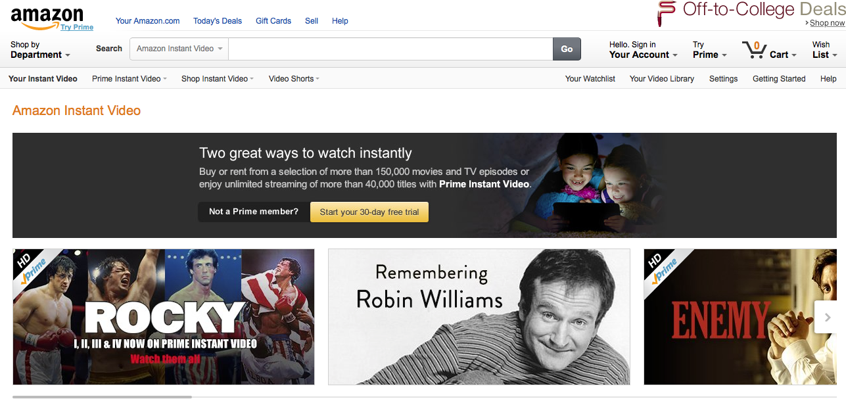Open Your Watchlist
Viewport: 846px width, 403px height.
(590, 78)
